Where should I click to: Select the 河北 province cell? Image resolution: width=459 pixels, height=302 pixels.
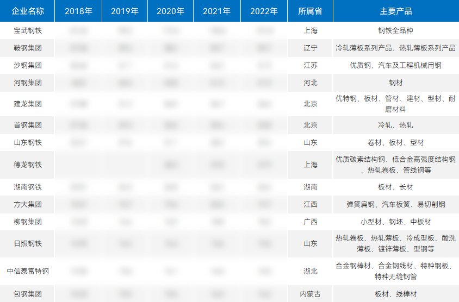pos(311,83)
